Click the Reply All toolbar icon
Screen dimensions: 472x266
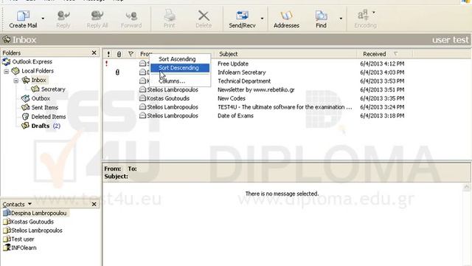point(97,16)
